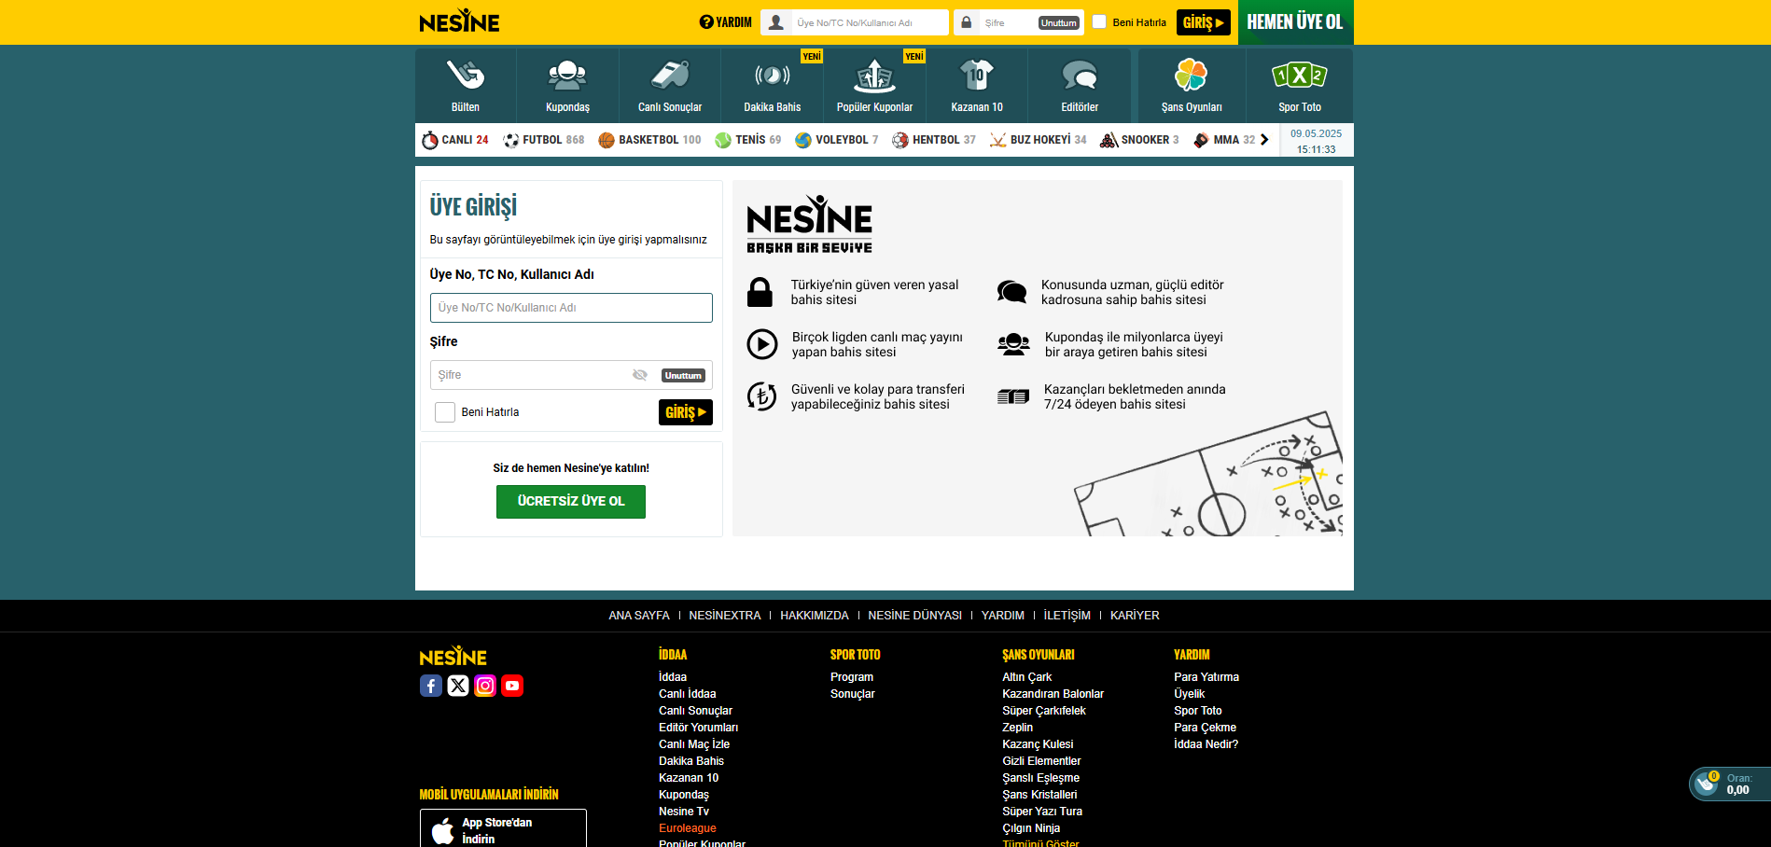Select BUZ HOKEYİ sports tab
The height and width of the screenshot is (847, 1771).
pos(1039,140)
